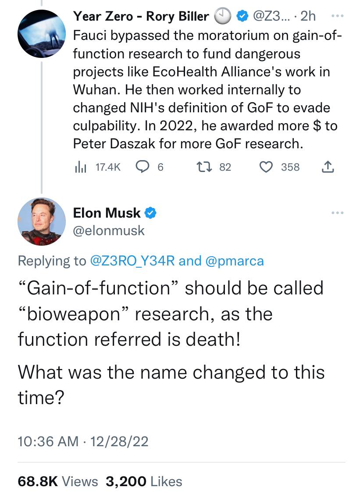363x498 pixels.
Task: Retweet Rory Biller's tweet via arrows icon
Action: [x=204, y=167]
